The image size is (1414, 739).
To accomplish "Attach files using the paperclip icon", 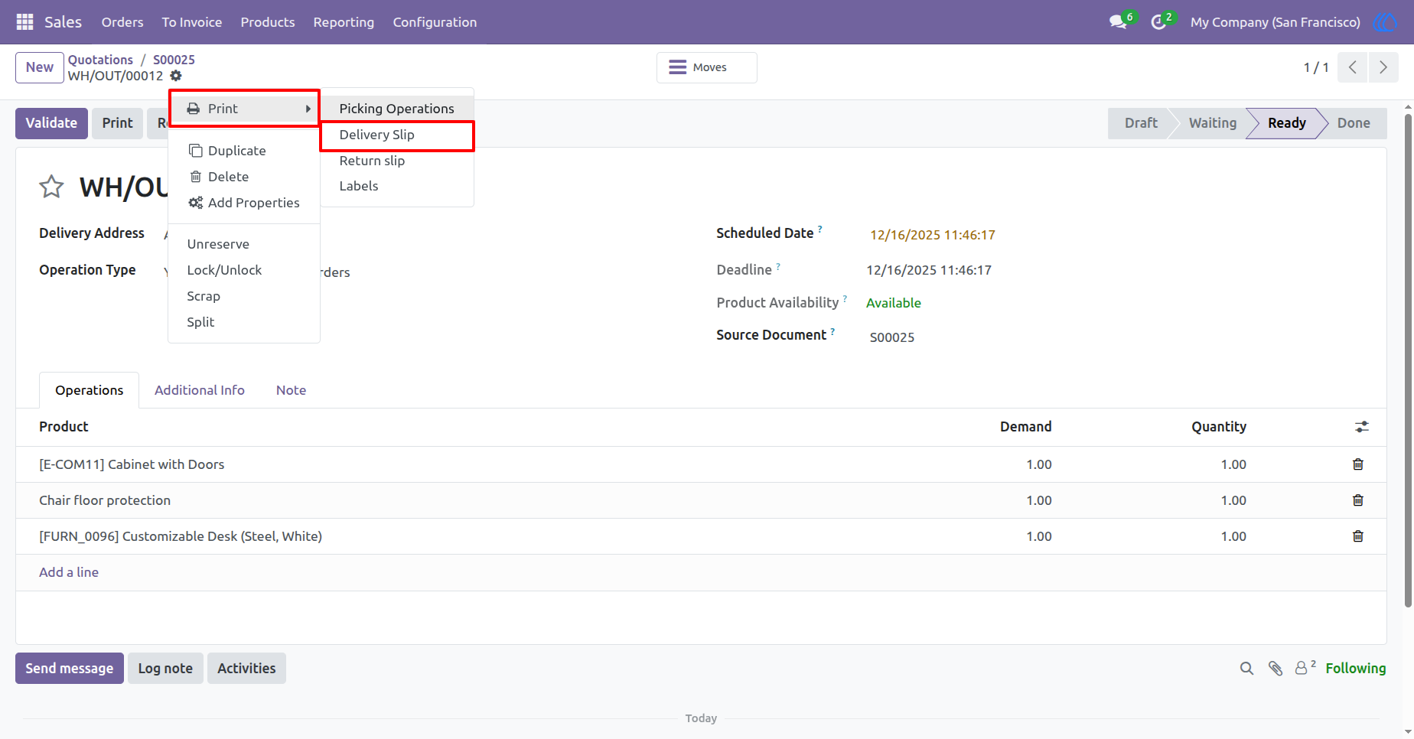I will coord(1276,669).
